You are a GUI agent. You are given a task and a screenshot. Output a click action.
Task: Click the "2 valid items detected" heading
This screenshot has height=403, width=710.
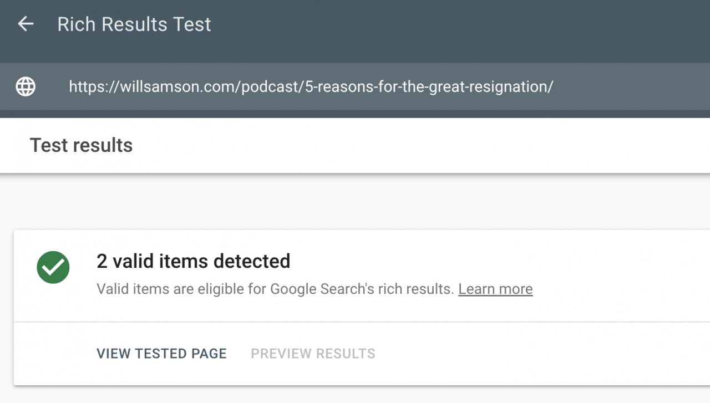pos(193,261)
